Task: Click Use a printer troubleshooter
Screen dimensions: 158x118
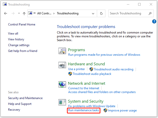Action: [x=76, y=69]
